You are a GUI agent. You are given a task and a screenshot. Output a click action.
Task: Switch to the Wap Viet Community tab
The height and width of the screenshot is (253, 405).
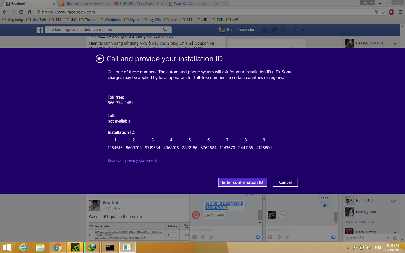pyautogui.click(x=190, y=4)
